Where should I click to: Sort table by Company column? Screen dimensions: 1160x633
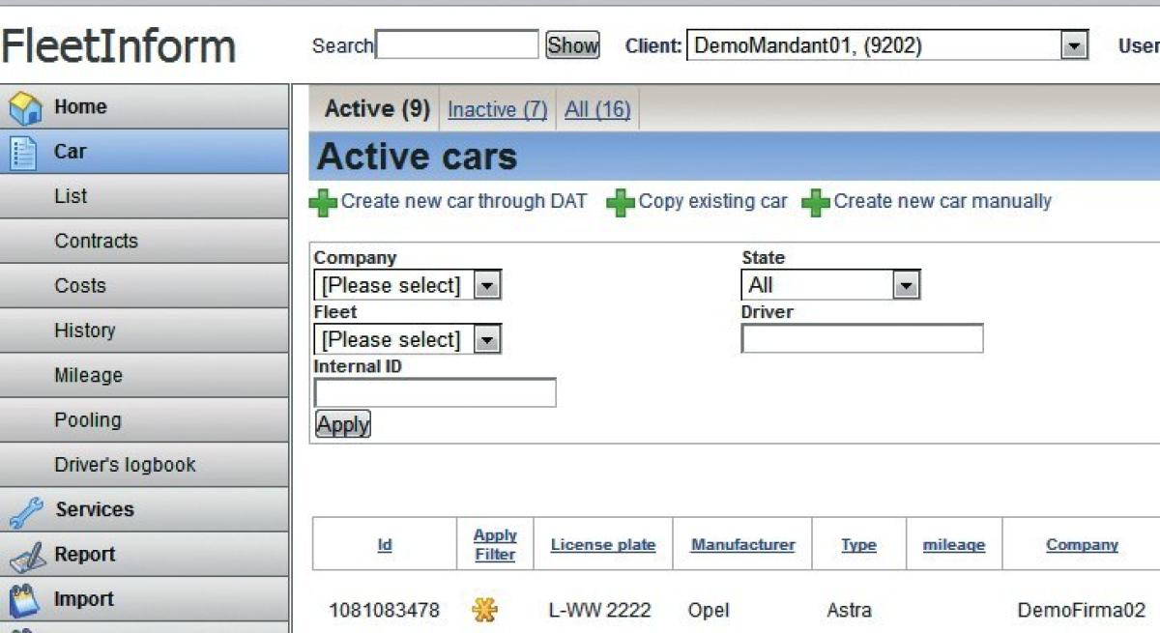1082,545
